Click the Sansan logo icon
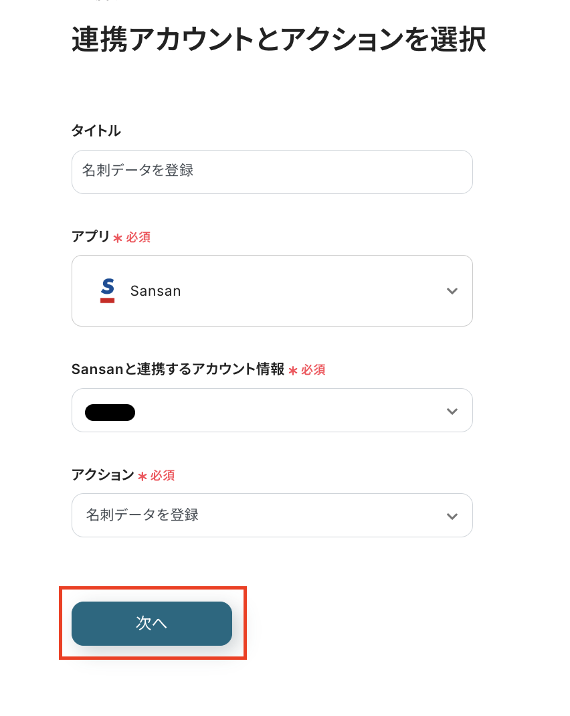 [x=107, y=291]
